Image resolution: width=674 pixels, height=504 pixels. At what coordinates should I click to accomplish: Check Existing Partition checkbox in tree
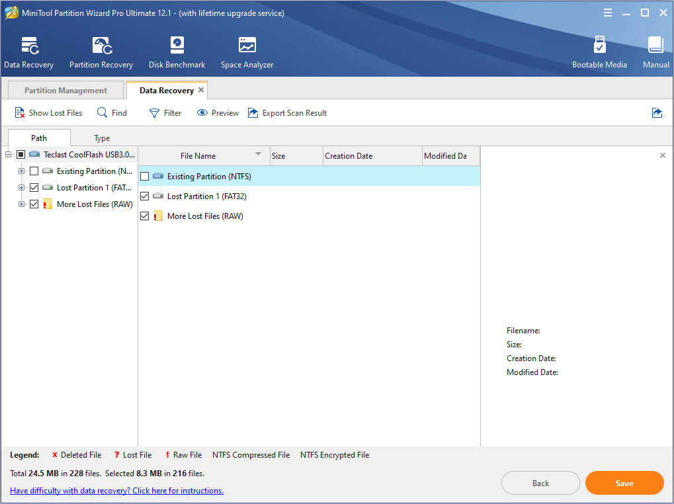34,171
